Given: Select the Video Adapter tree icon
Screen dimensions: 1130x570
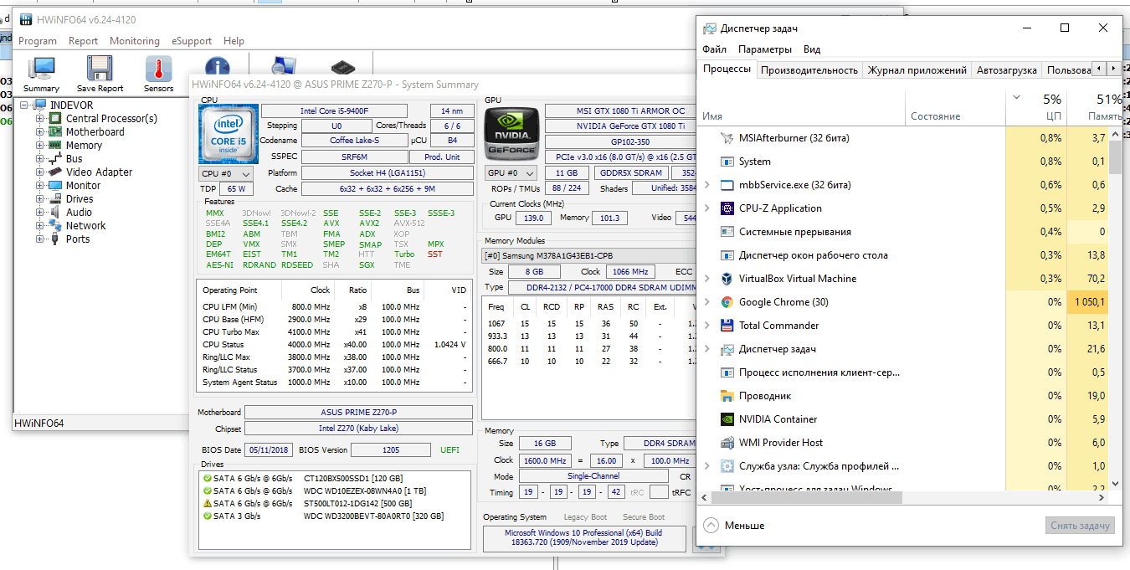Looking at the screenshot, I should click(55, 172).
